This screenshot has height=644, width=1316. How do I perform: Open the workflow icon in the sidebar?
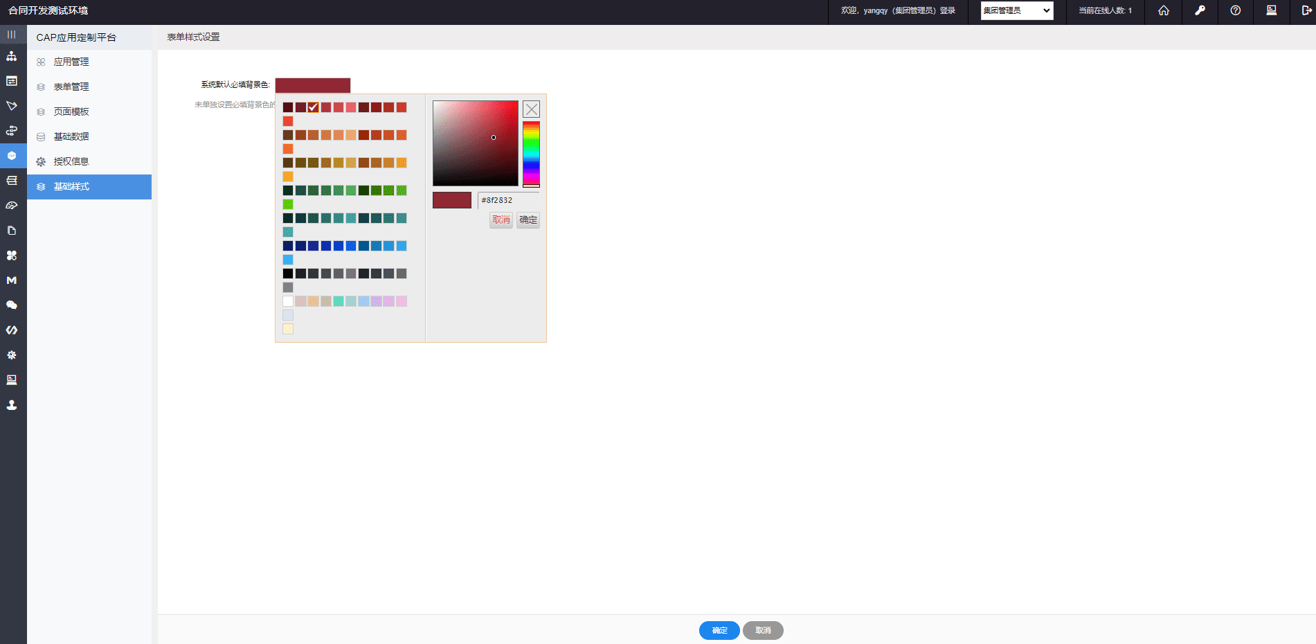click(12, 131)
